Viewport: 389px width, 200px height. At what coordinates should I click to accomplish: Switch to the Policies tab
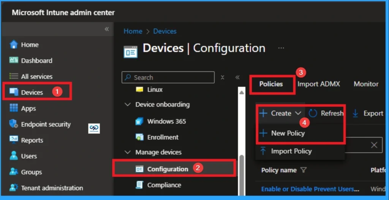(271, 84)
